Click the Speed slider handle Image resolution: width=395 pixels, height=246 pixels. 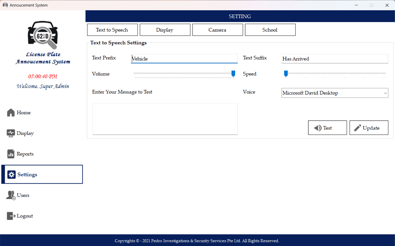286,74
